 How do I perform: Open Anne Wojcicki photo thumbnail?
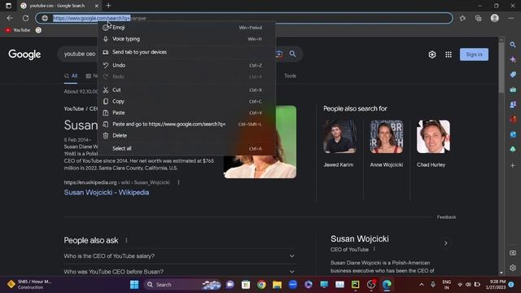tap(387, 137)
